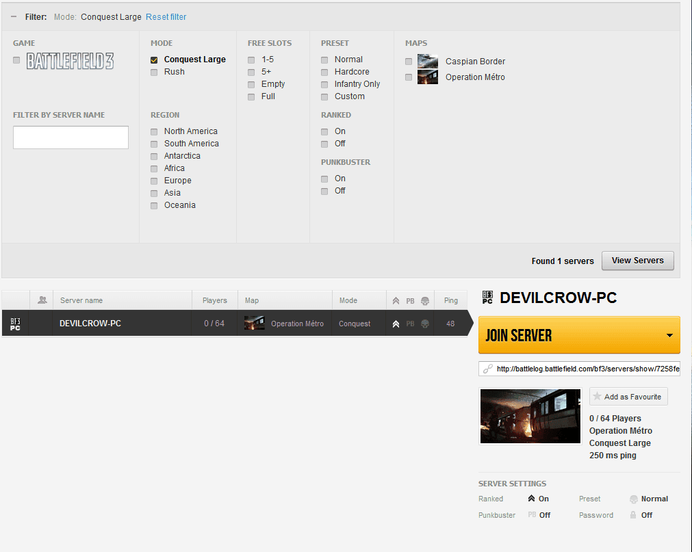
Task: Click the star icon on Add as Favourite
Action: click(x=597, y=396)
